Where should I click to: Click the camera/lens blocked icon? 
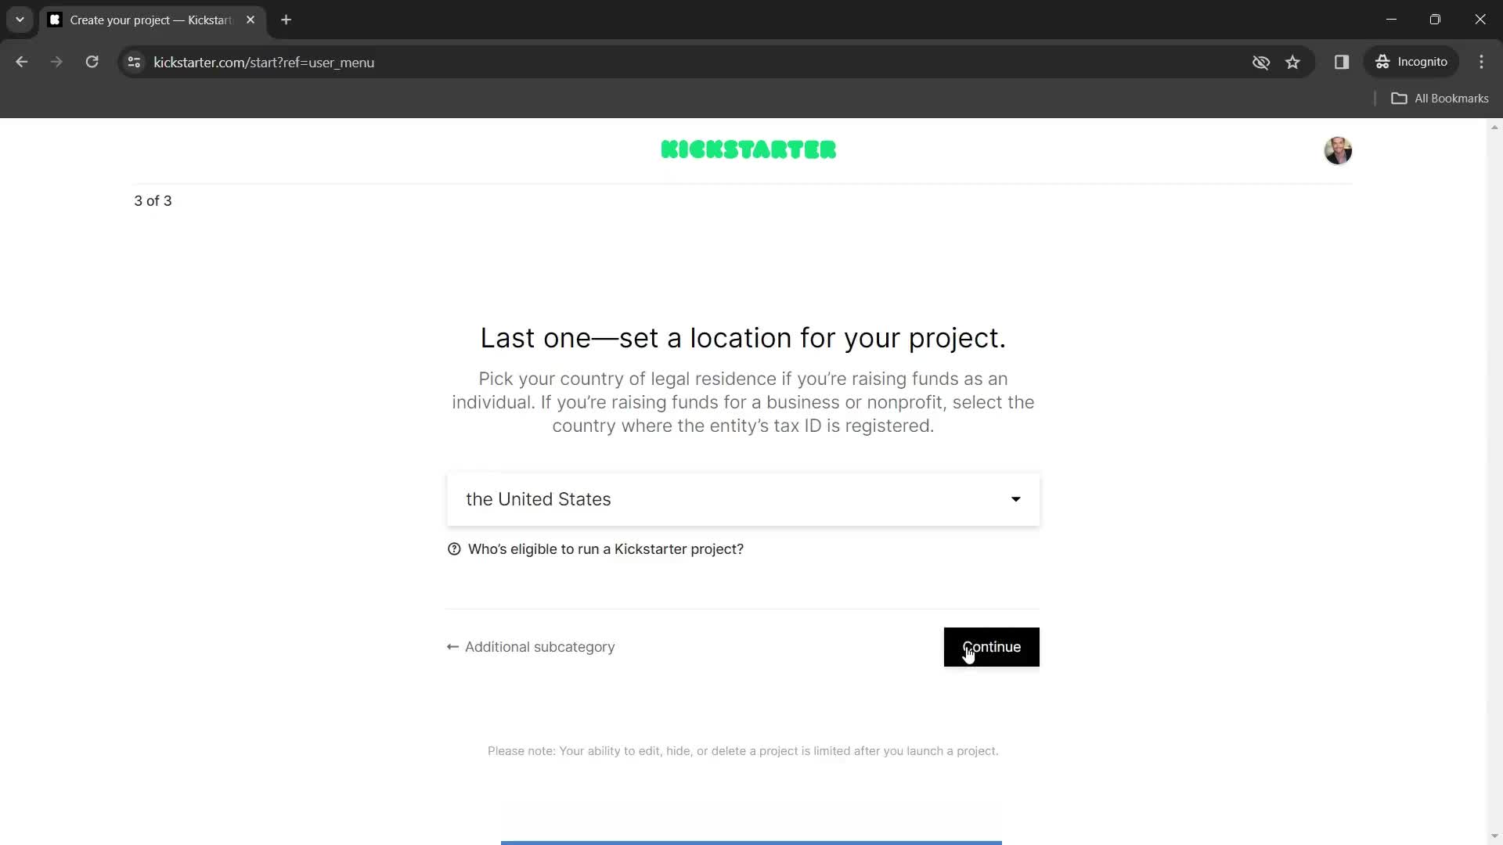click(x=1261, y=62)
